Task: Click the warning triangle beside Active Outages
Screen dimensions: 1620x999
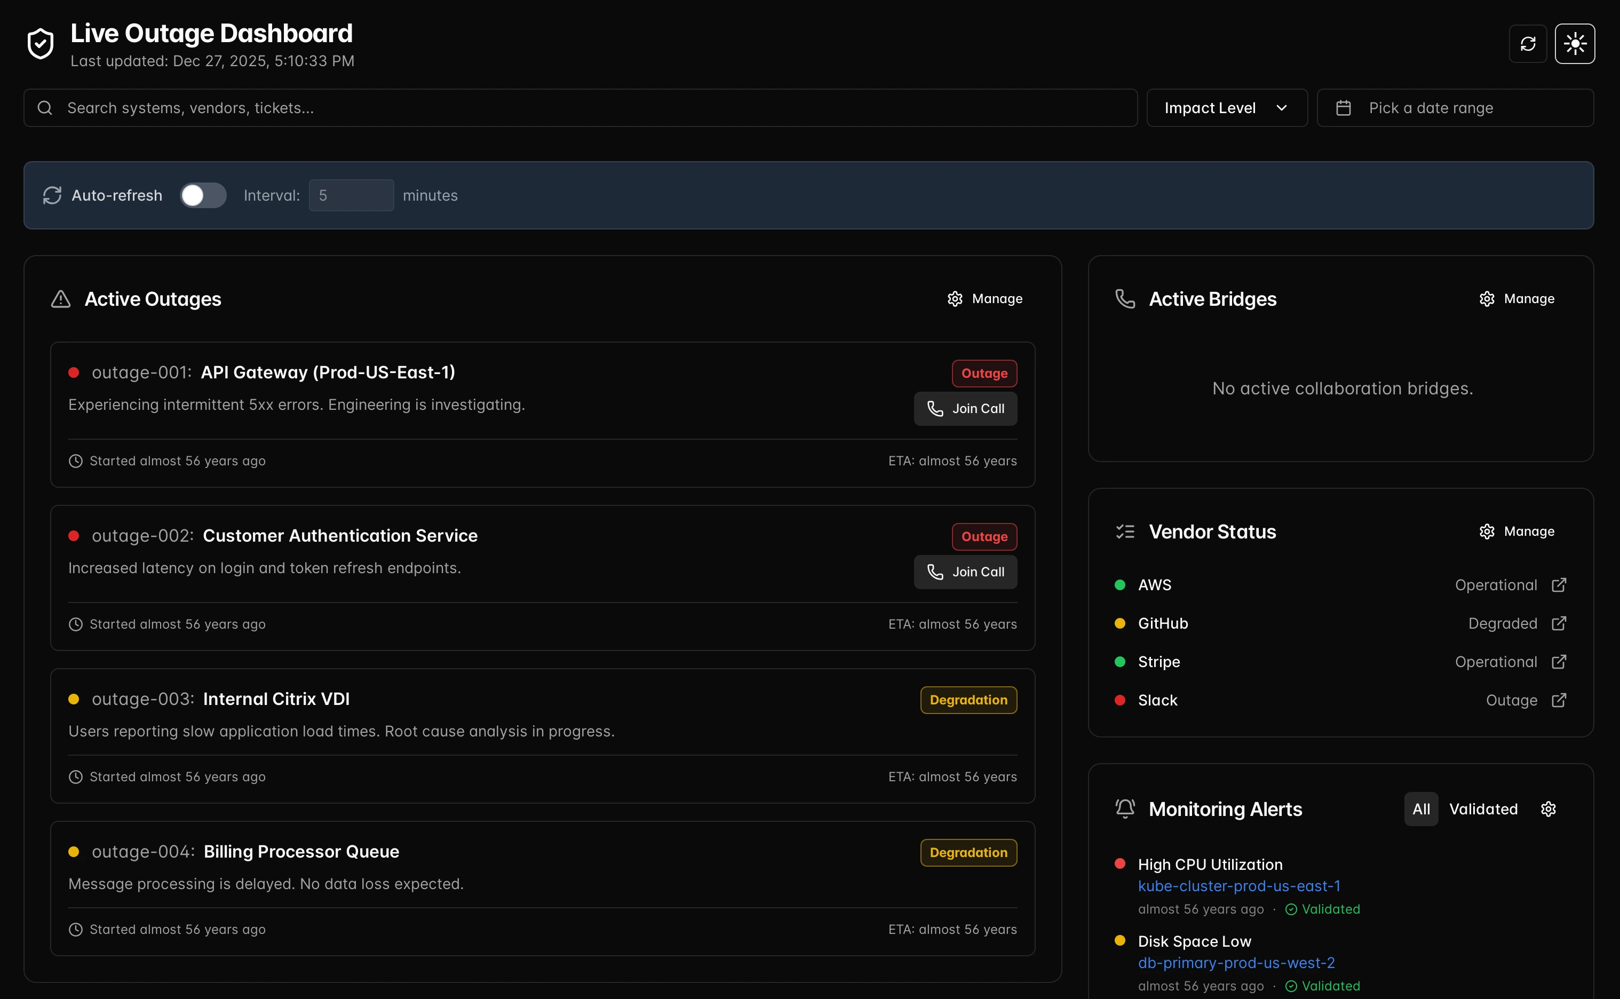Action: click(x=59, y=299)
